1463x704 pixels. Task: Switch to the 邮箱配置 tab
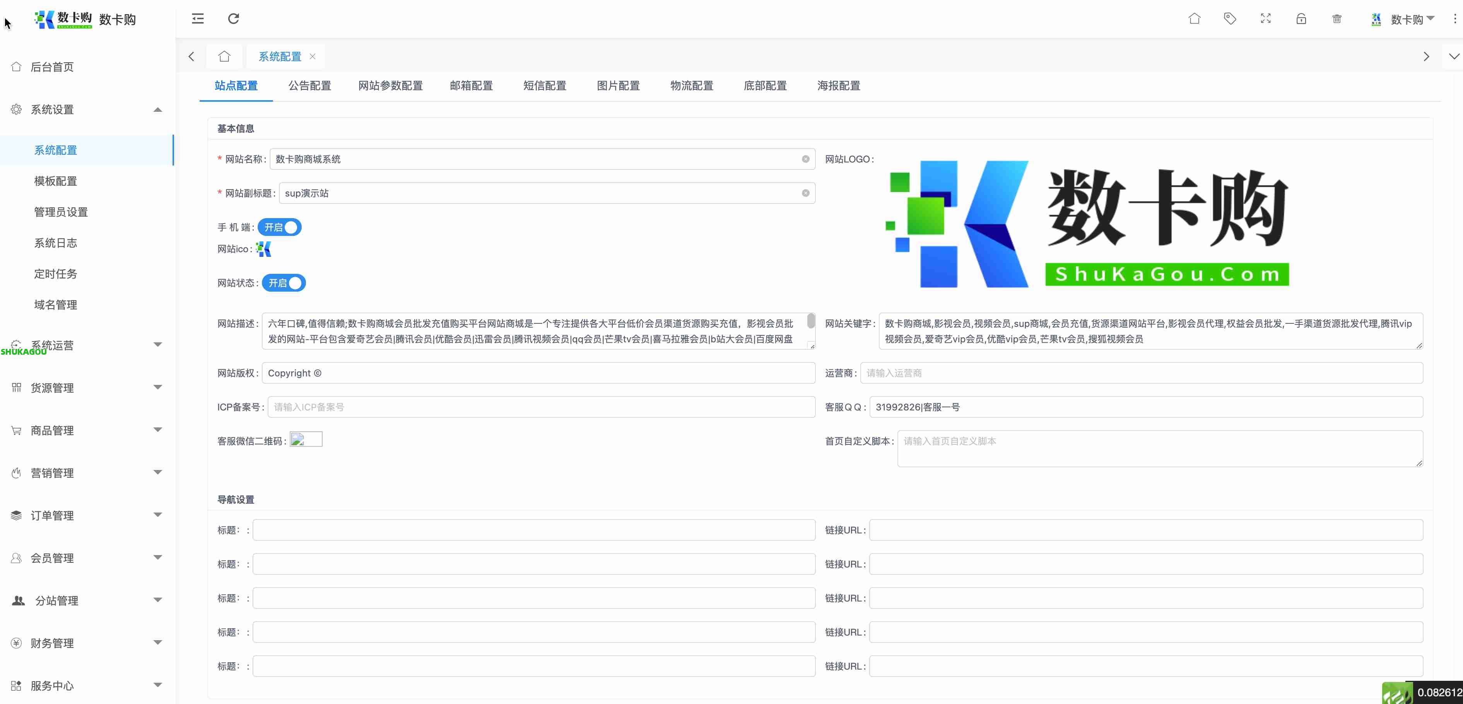tap(472, 86)
